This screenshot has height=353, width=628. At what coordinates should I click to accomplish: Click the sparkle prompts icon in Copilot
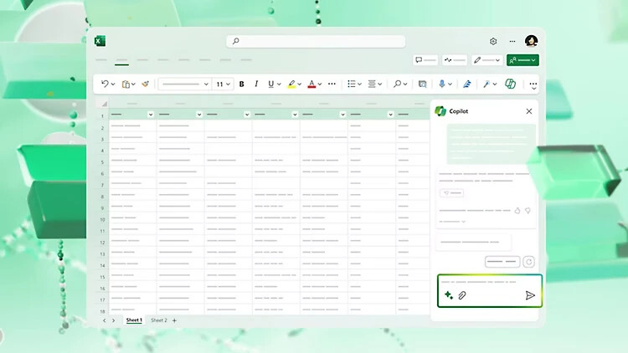pos(449,295)
